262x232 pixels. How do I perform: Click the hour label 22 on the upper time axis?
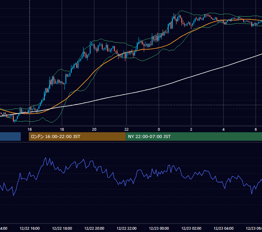coord(126,130)
